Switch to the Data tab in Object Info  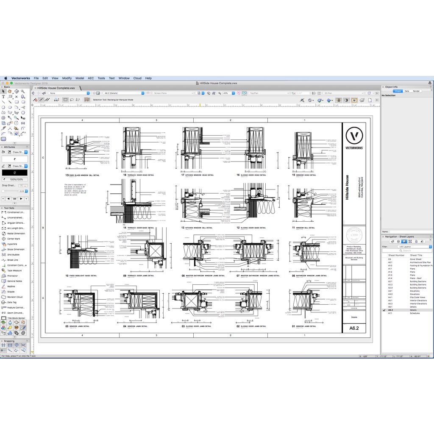tap(407, 91)
